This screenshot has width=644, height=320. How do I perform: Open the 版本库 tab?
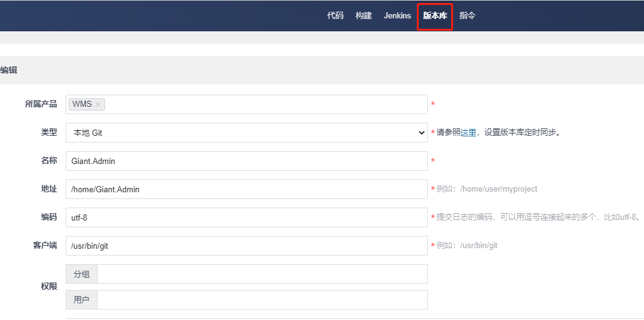tap(435, 16)
